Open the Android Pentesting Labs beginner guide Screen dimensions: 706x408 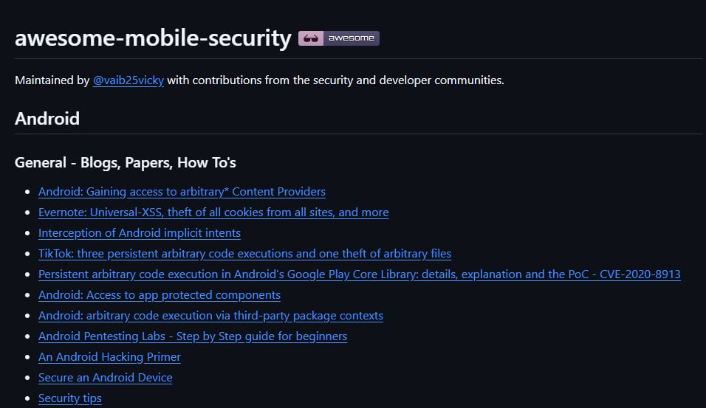[x=193, y=336]
